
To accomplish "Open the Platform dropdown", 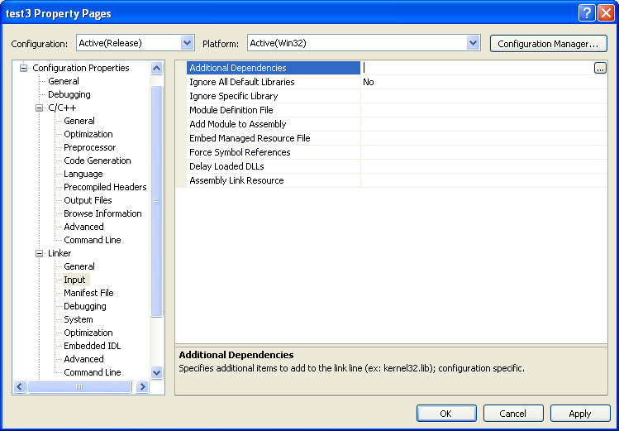I will [473, 43].
